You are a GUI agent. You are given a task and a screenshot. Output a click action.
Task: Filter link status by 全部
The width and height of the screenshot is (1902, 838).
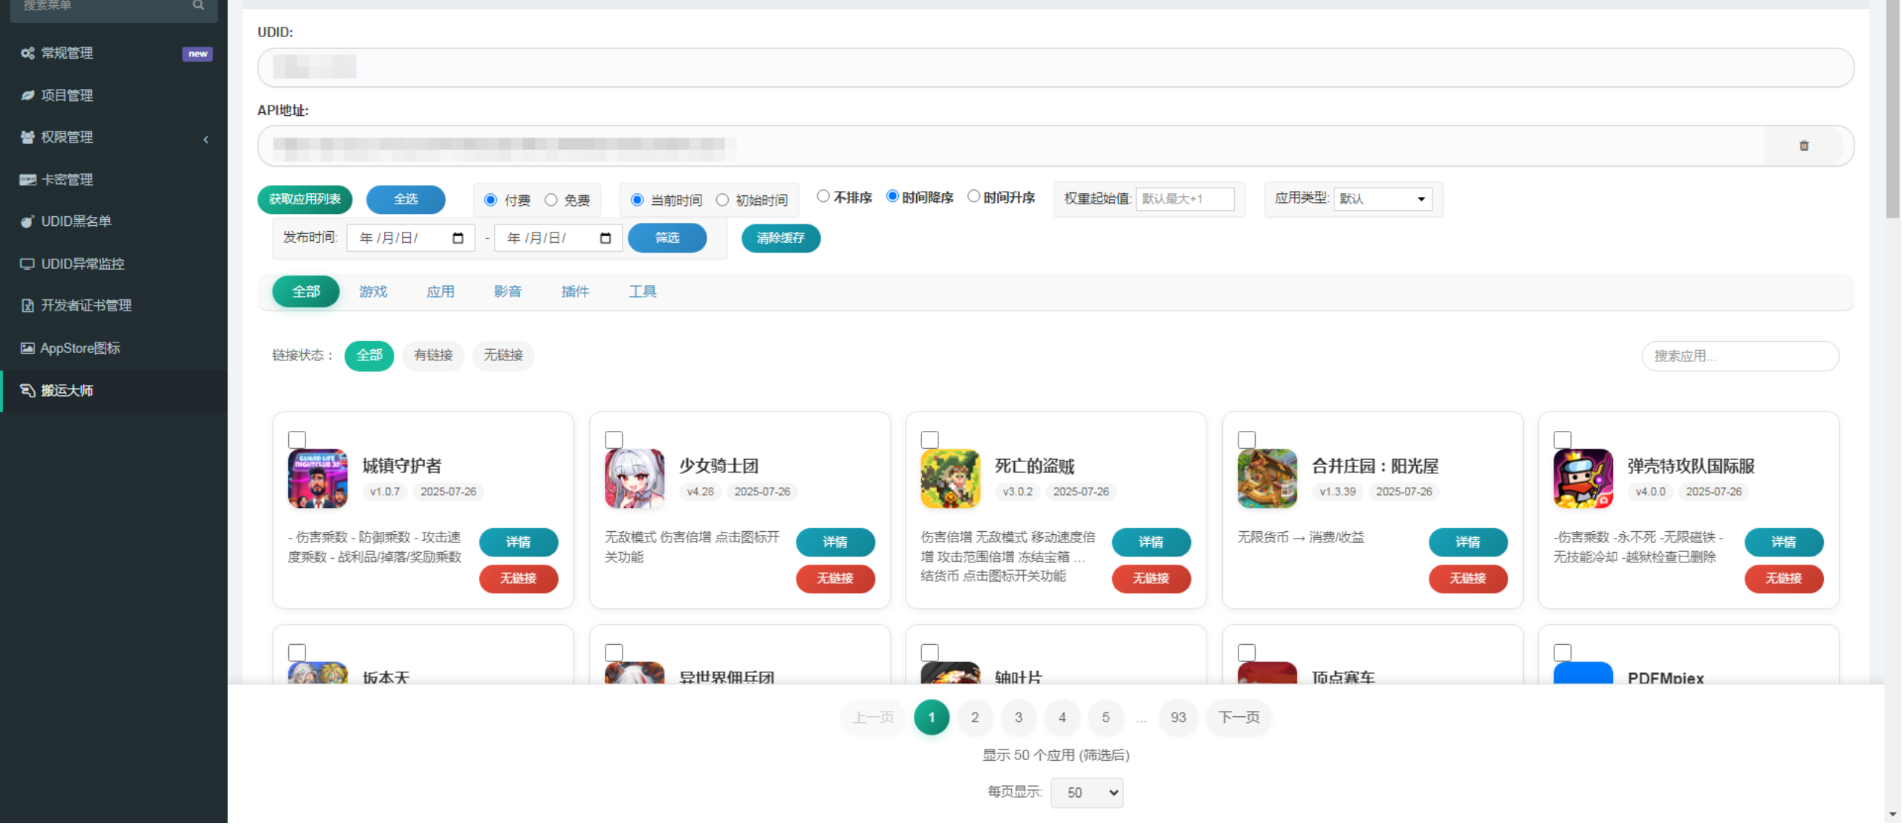pyautogui.click(x=369, y=355)
